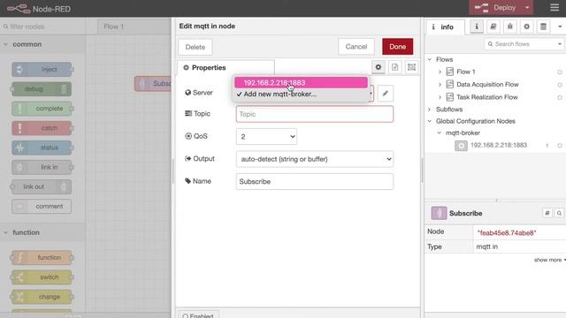Select broker 192.168.2.218:1883 from the dropdown list

[301, 82]
